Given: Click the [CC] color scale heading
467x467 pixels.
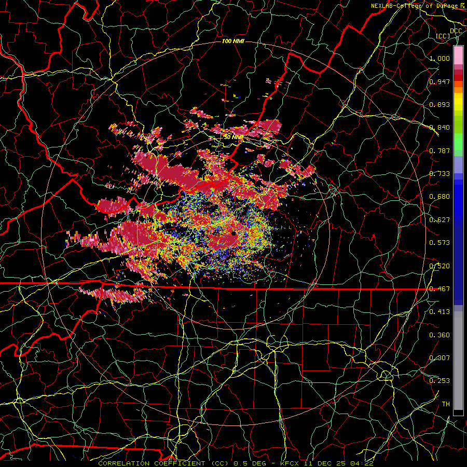Looking at the screenshot, I should point(443,36).
